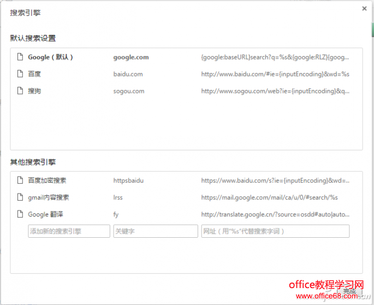Click the 其他搜索引擎 heading
This screenshot has height=305, width=374.
tap(33, 162)
